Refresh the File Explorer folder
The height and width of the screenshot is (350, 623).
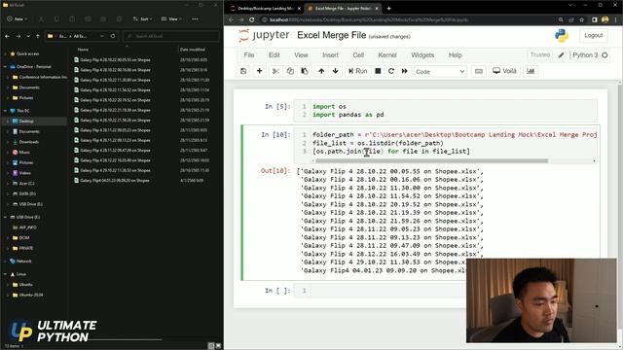click(113, 36)
